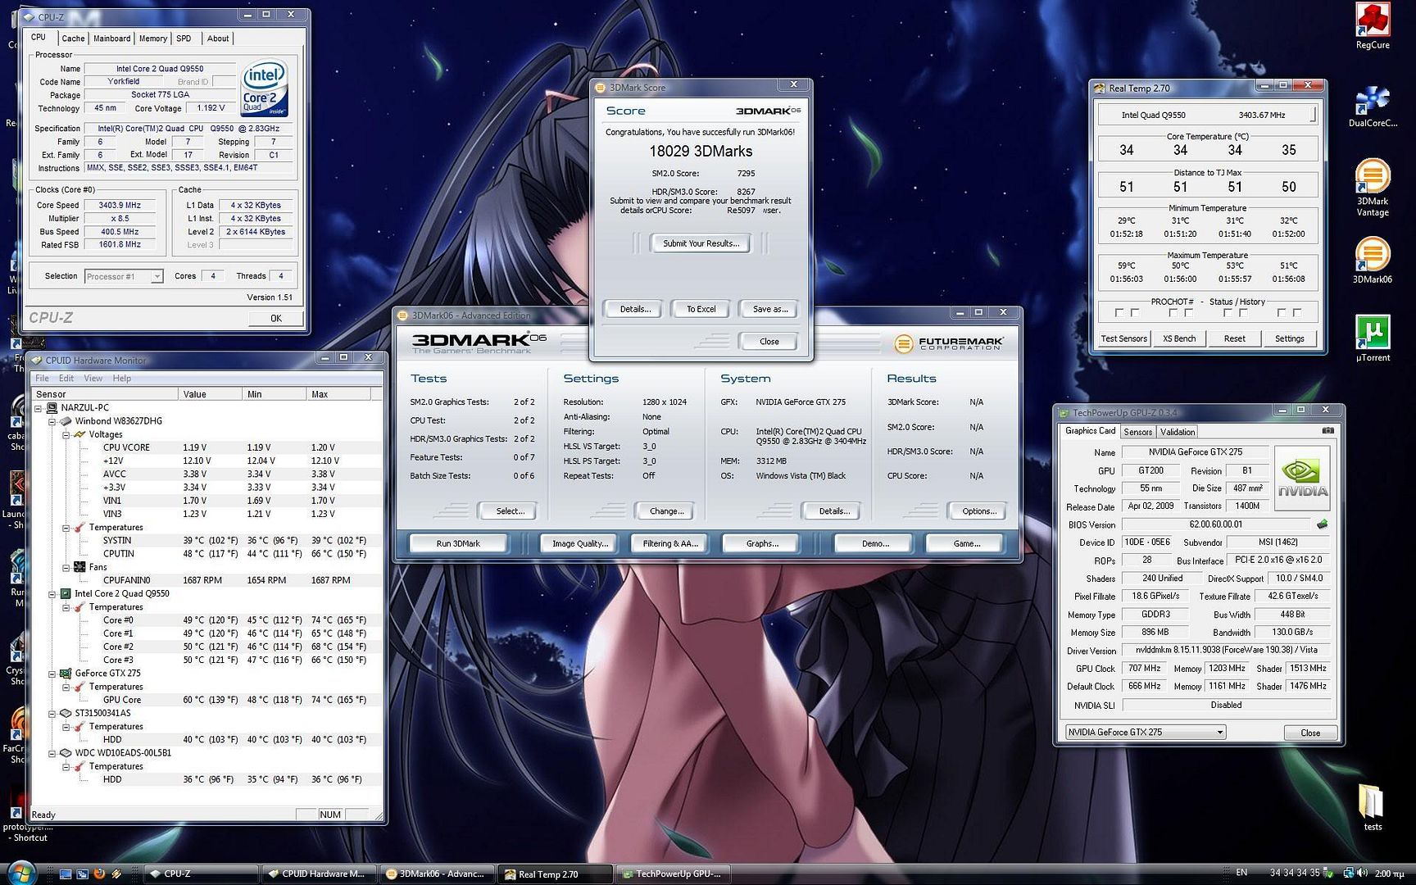Image resolution: width=1416 pixels, height=885 pixels.
Task: Select the CPUID Hardware Monitor taskbar button
Action: (320, 874)
